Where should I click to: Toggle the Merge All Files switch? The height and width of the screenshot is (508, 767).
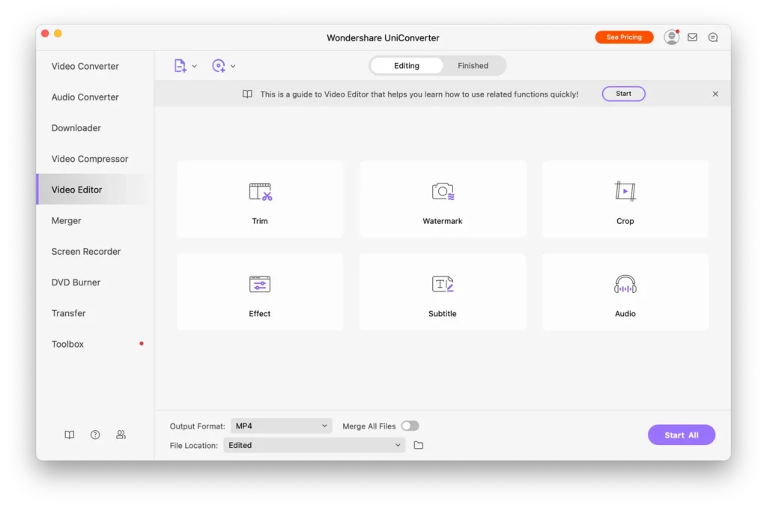click(x=410, y=426)
